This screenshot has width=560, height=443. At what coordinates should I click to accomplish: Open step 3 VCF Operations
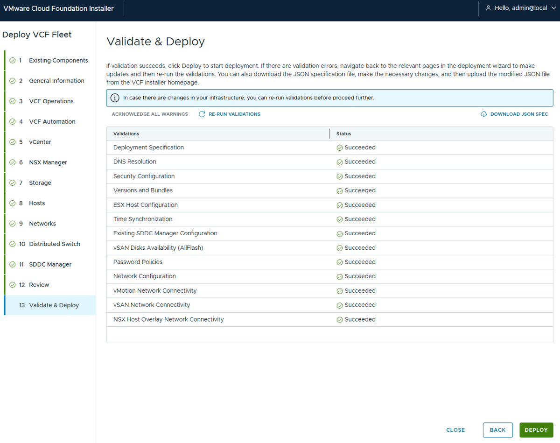coord(50,101)
